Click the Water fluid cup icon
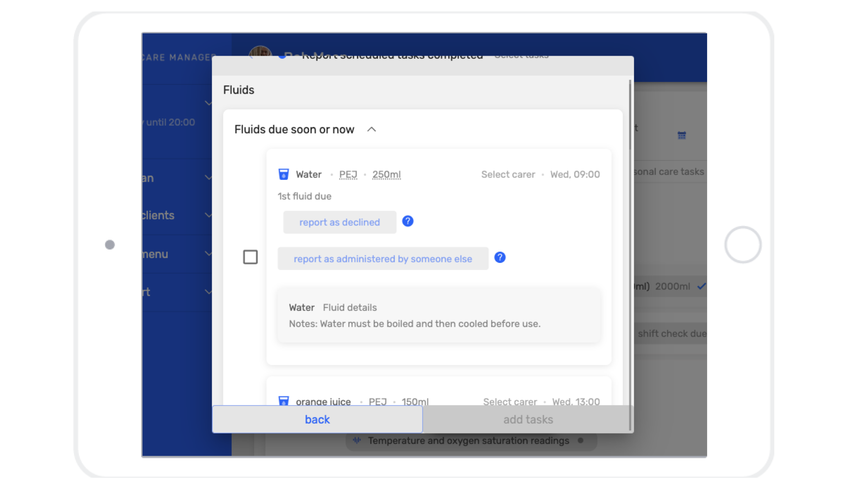The image size is (860, 504). [x=283, y=174]
